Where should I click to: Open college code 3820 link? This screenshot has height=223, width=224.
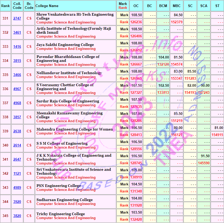click(x=17, y=216)
